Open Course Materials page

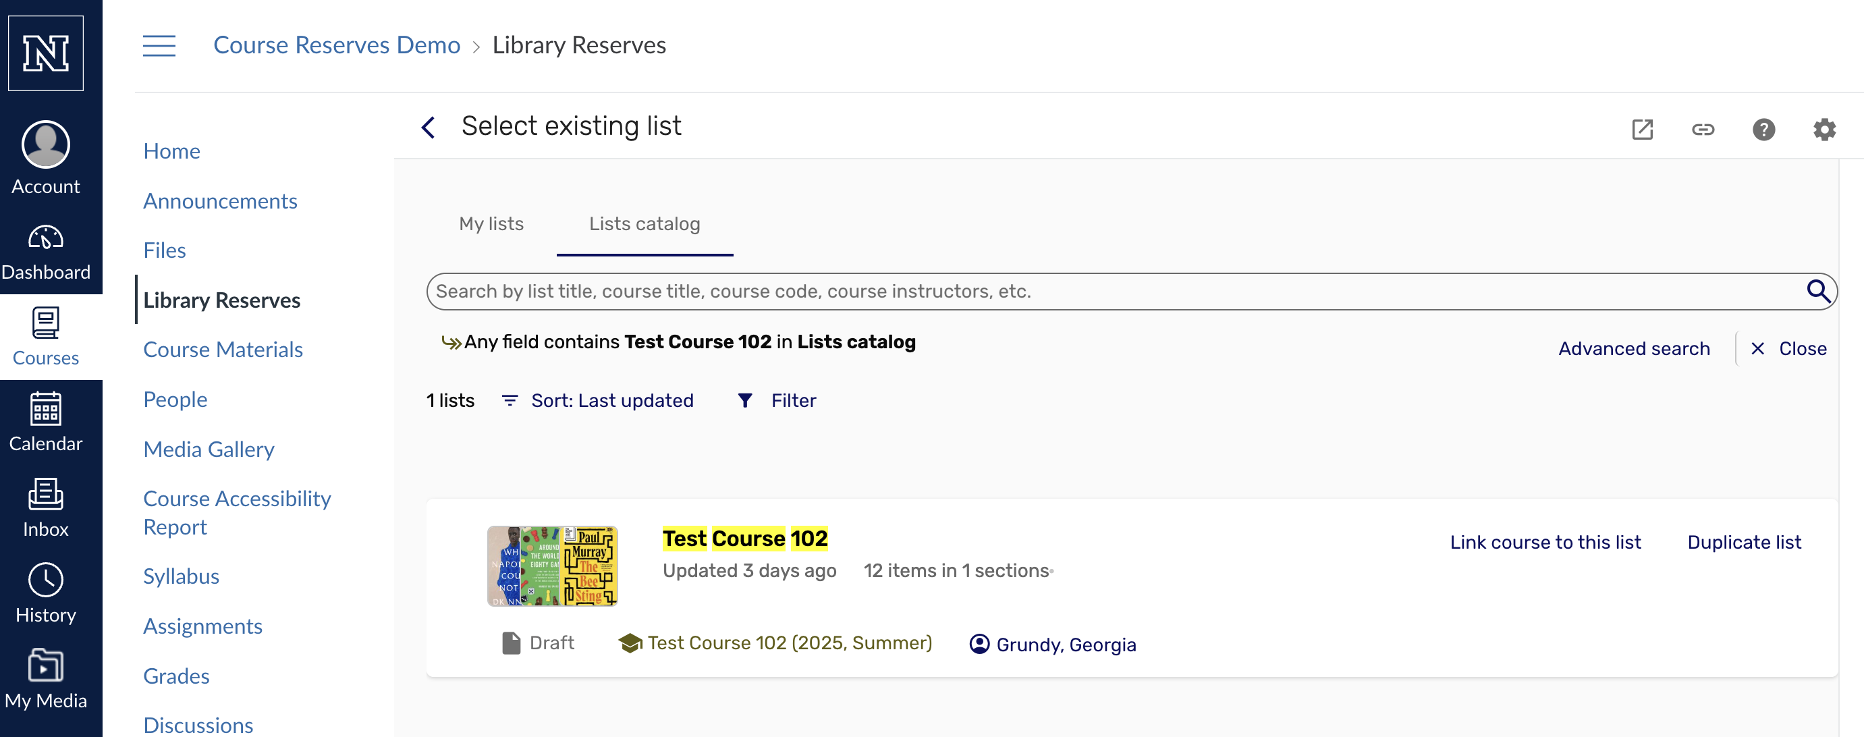223,349
